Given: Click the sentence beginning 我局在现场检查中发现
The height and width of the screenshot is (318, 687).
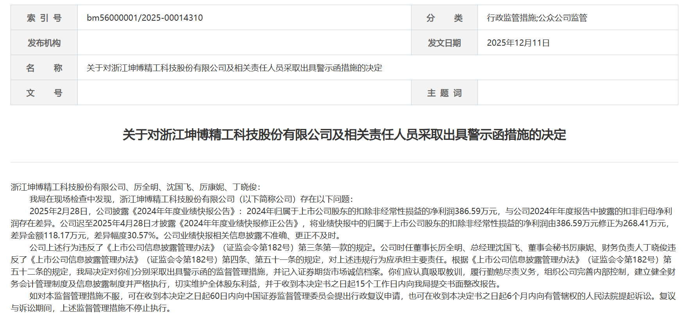Looking at the screenshot, I should [x=191, y=199].
